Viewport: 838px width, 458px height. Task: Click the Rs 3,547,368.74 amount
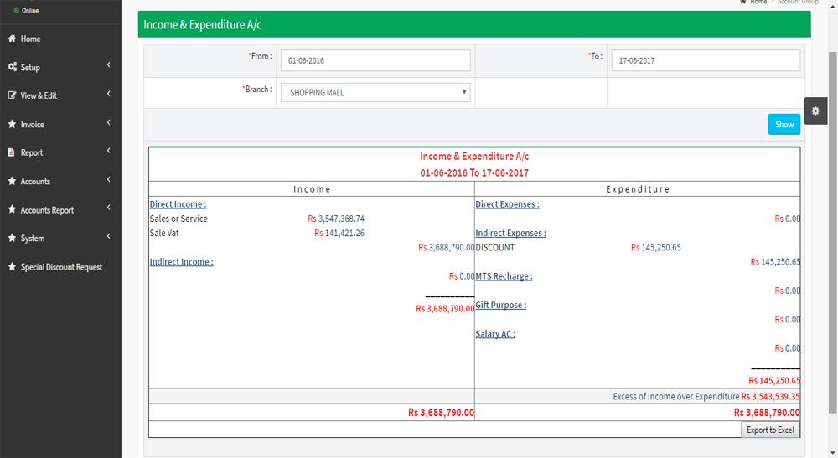pyautogui.click(x=336, y=219)
